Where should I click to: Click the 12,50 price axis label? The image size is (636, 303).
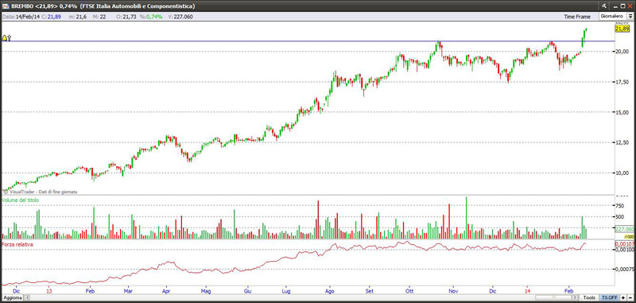pyautogui.click(x=622, y=143)
